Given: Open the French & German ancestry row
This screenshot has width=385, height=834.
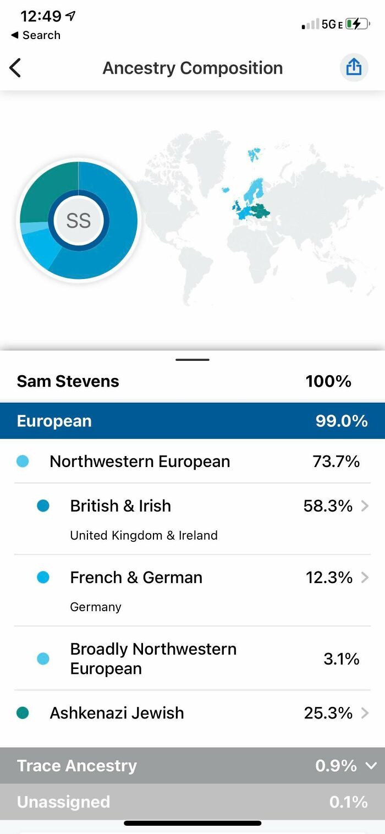Looking at the screenshot, I should (x=165, y=577).
